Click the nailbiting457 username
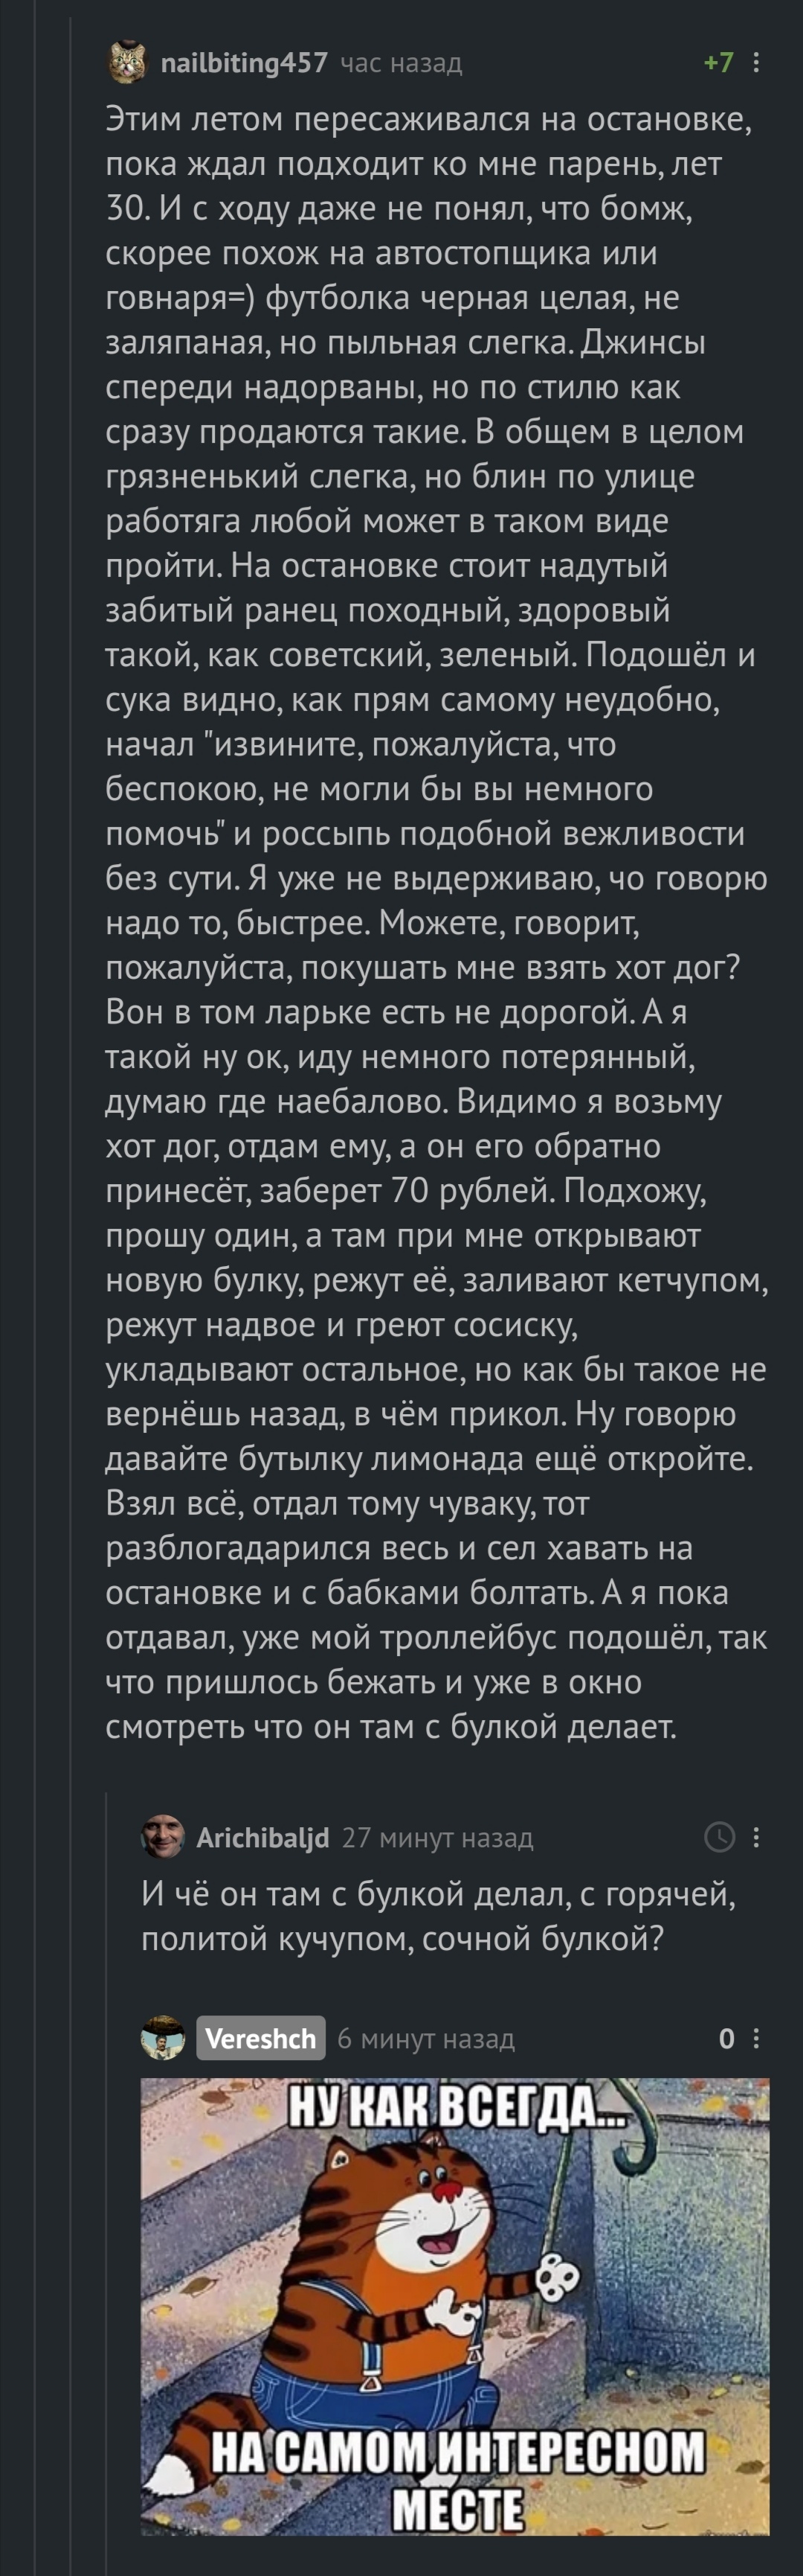The width and height of the screenshot is (803, 2576). pyautogui.click(x=244, y=63)
